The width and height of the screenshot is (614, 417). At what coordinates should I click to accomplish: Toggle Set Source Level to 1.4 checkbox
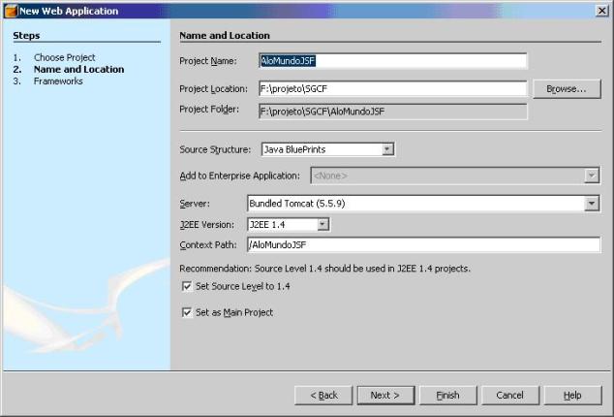pos(187,287)
